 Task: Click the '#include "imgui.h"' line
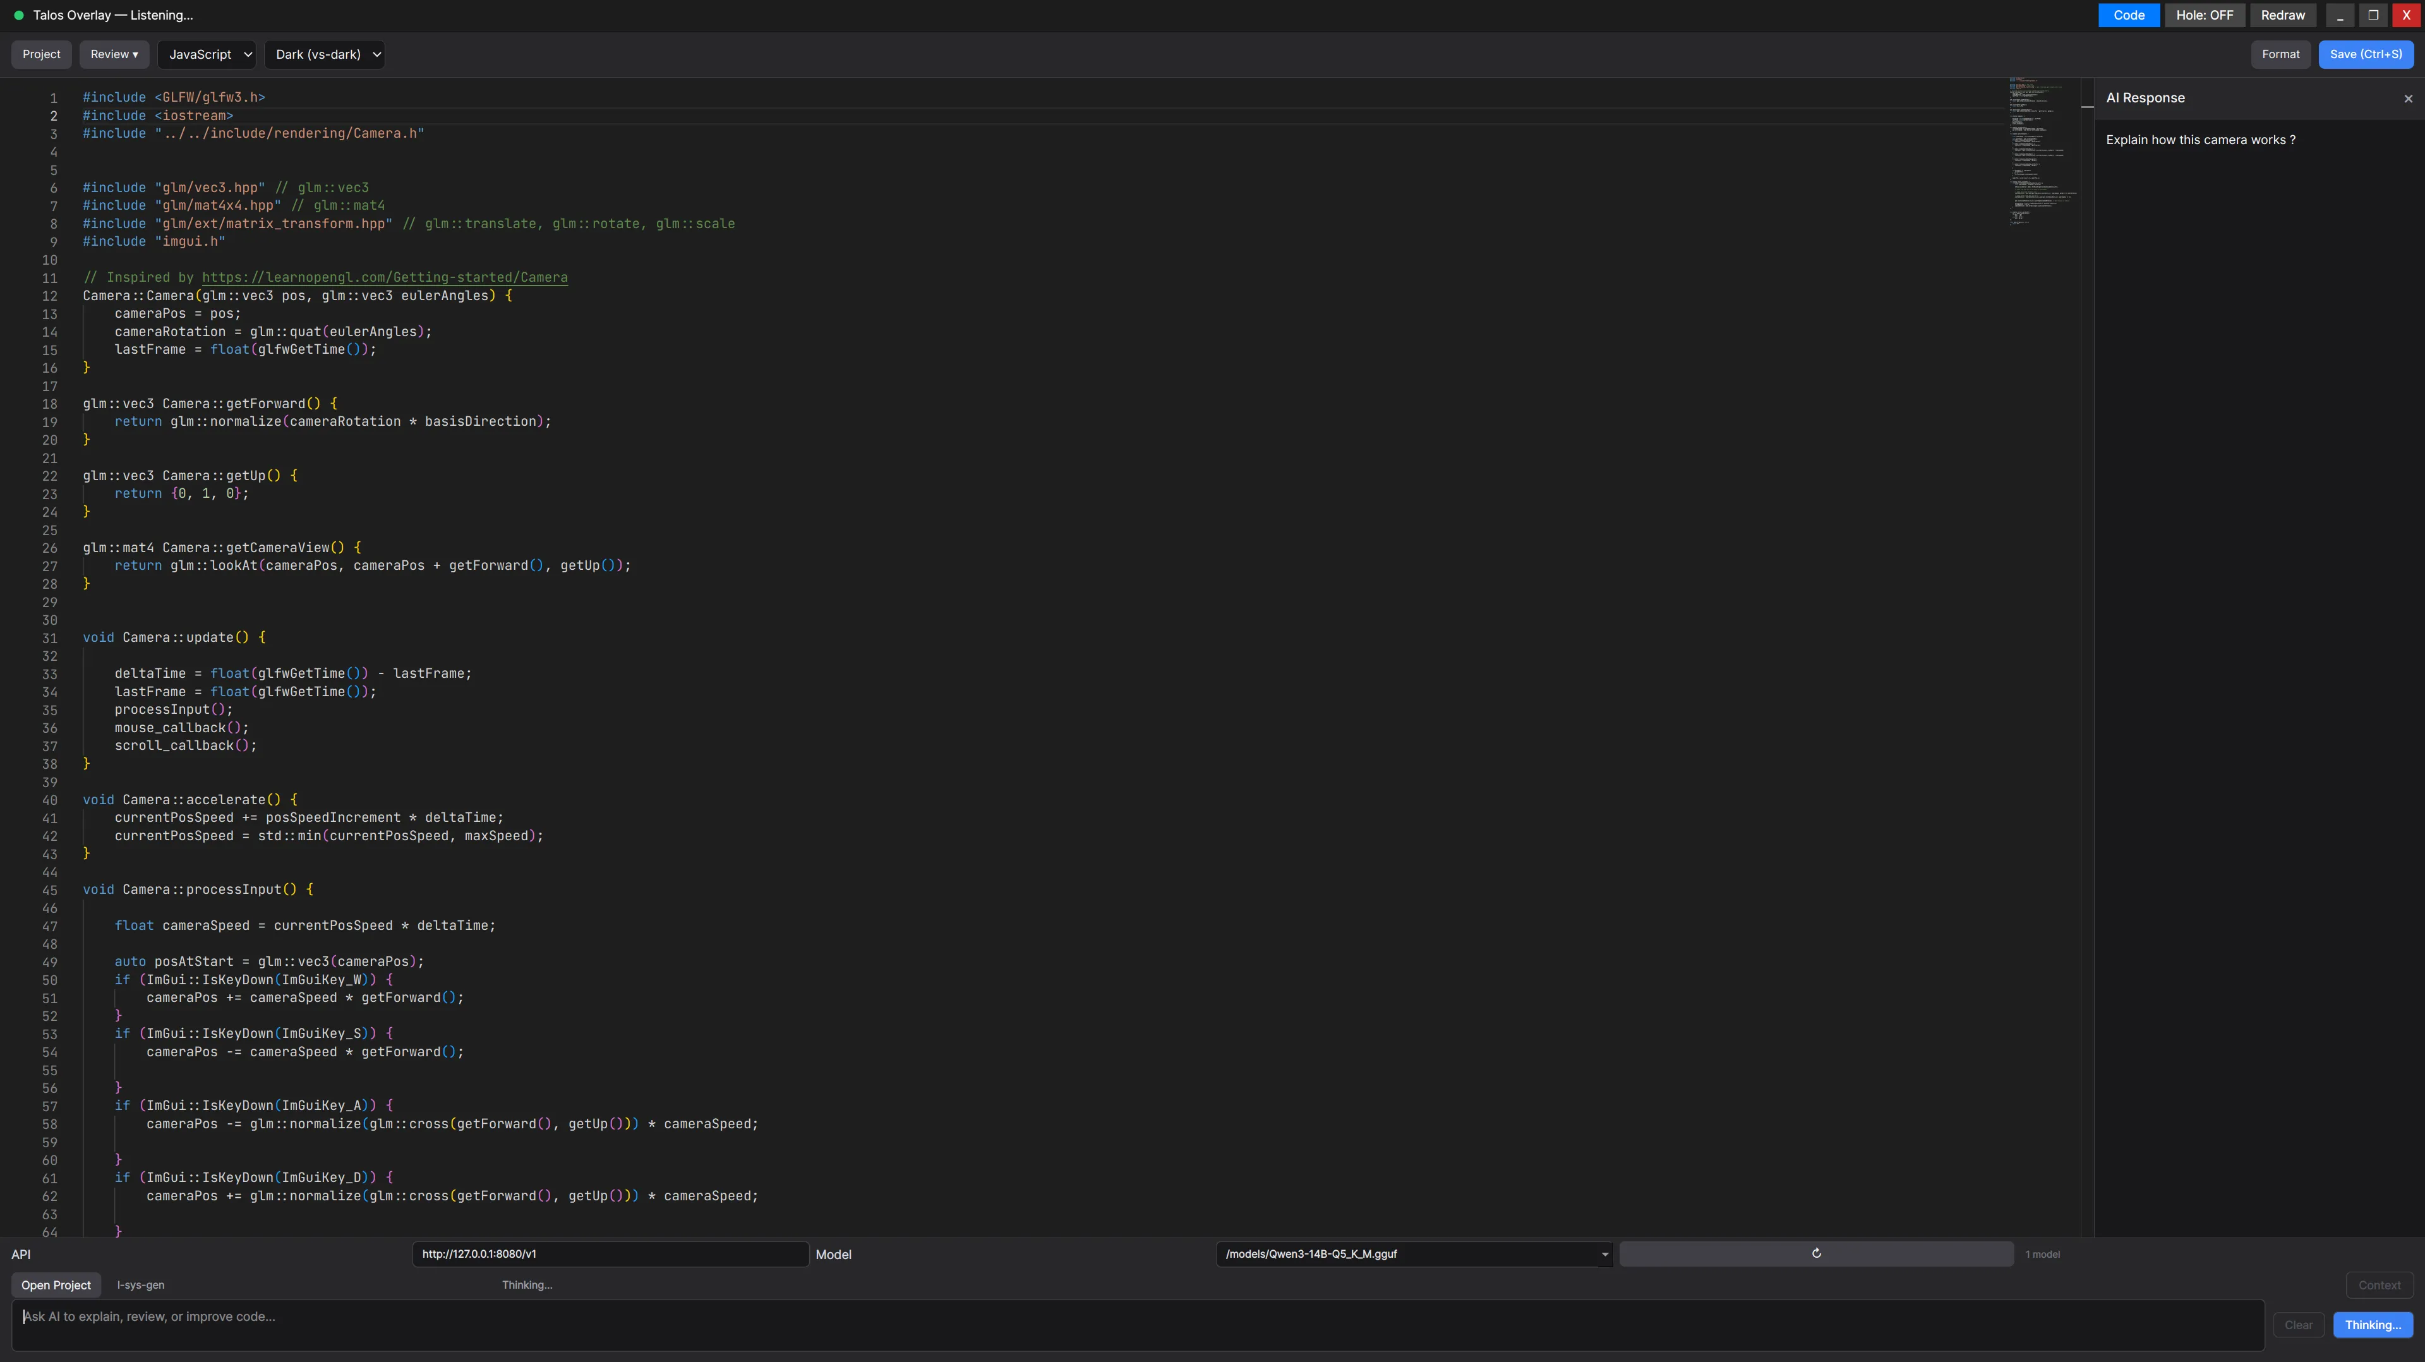click(154, 242)
